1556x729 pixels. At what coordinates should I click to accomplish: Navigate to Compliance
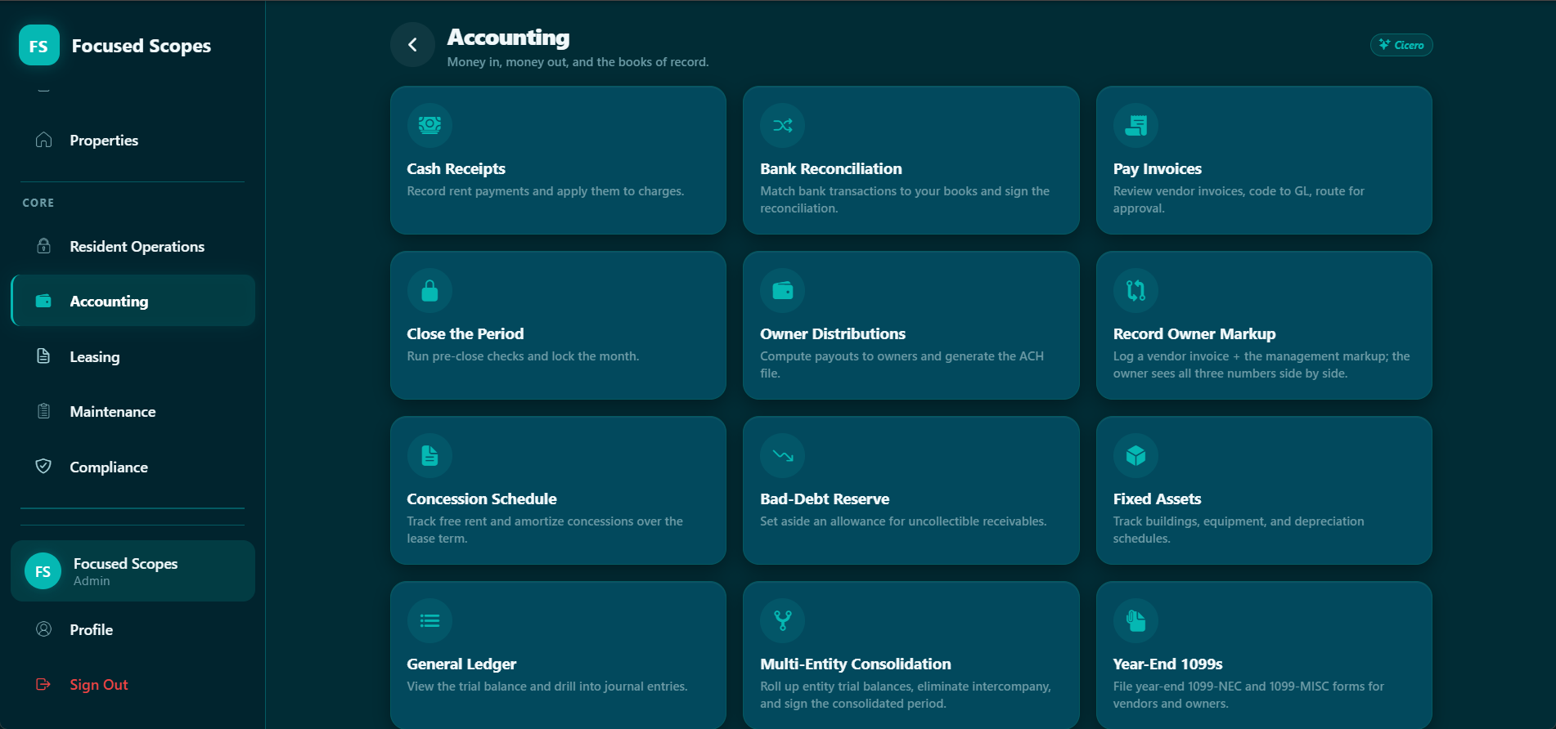coord(133,467)
